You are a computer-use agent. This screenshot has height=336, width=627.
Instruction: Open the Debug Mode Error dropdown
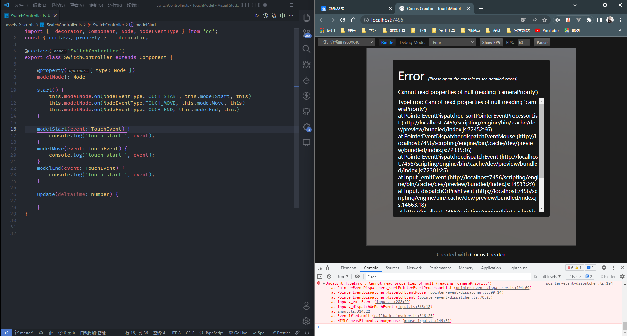[452, 42]
